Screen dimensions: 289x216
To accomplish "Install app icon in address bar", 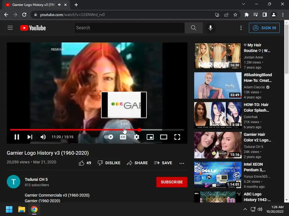I will (217, 15).
